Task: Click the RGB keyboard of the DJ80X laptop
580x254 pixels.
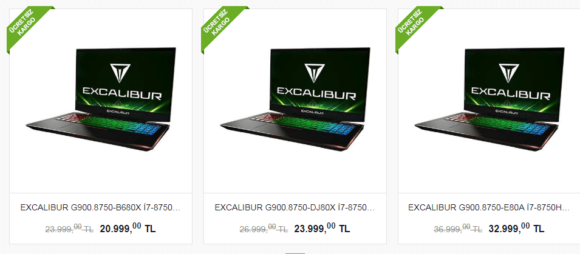Action: point(305,124)
